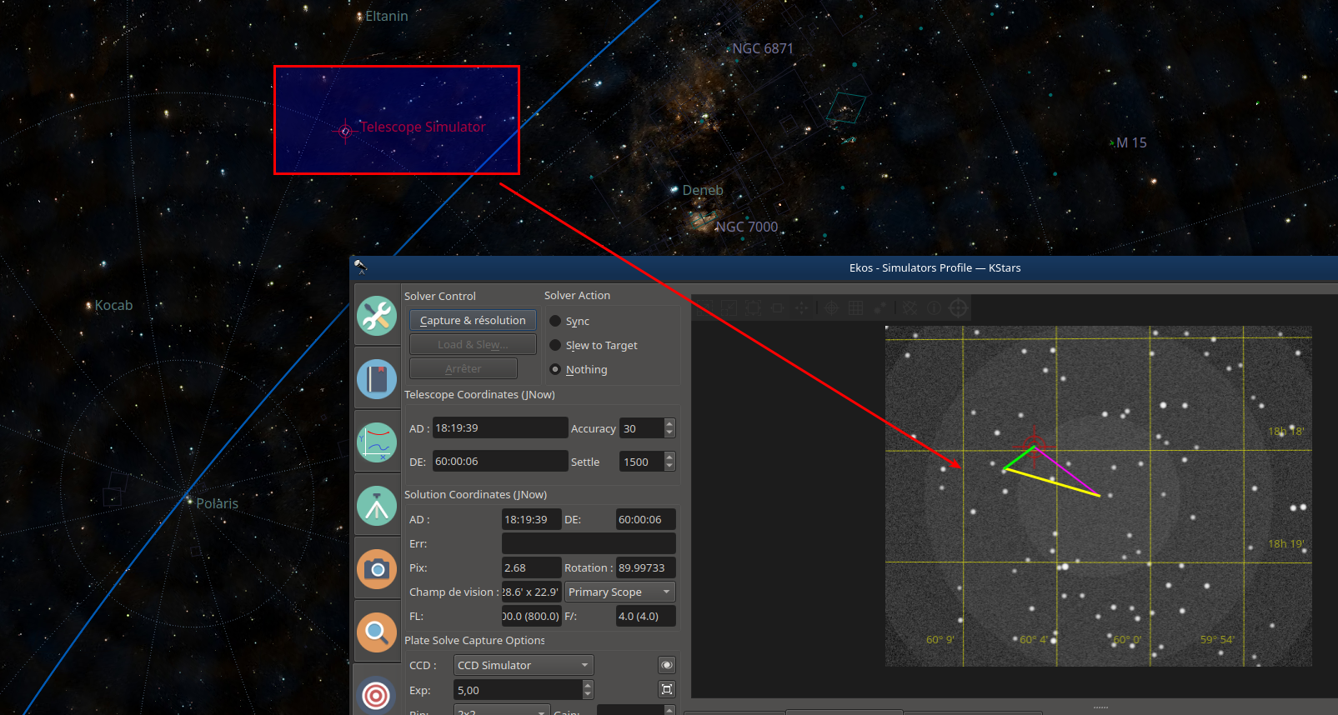Viewport: 1338px width, 715px height.
Task: Click the zoom in icon in image toolbar
Action: click(704, 308)
